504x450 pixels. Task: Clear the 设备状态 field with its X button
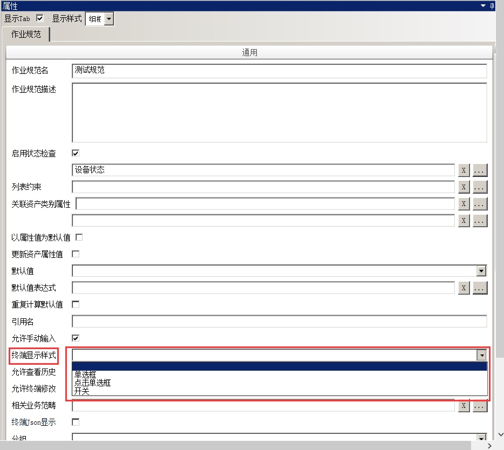pos(464,170)
